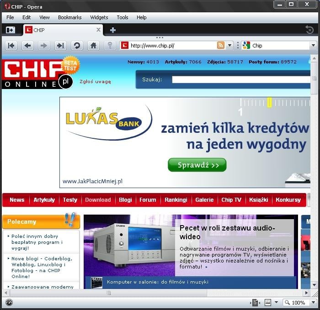320x310 pixels.
Task: Open the News navigation item
Action: coord(17,200)
